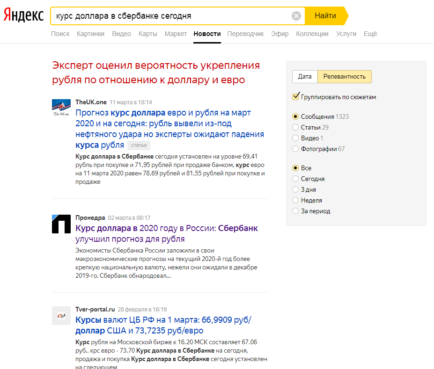This screenshot has width=434, height=369.
Task: Open the Tver-portal.ru source name
Action: click(x=95, y=309)
